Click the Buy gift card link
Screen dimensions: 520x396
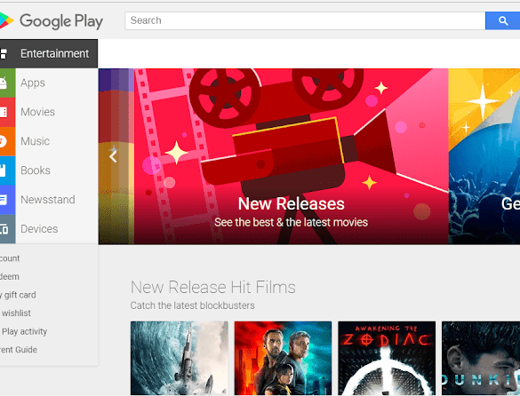point(18,295)
